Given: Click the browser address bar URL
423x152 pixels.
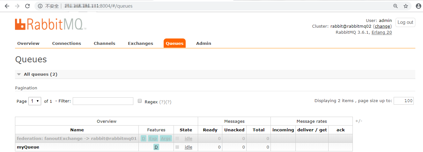Looking at the screenshot, I should tap(98, 6).
